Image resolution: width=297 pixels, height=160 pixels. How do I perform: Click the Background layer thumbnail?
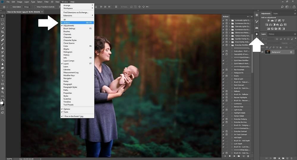[x=268, y=52]
